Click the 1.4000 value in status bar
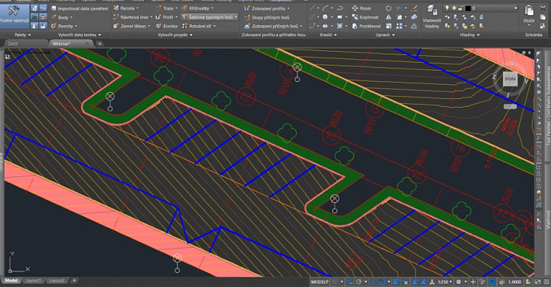 pyautogui.click(x=515, y=281)
